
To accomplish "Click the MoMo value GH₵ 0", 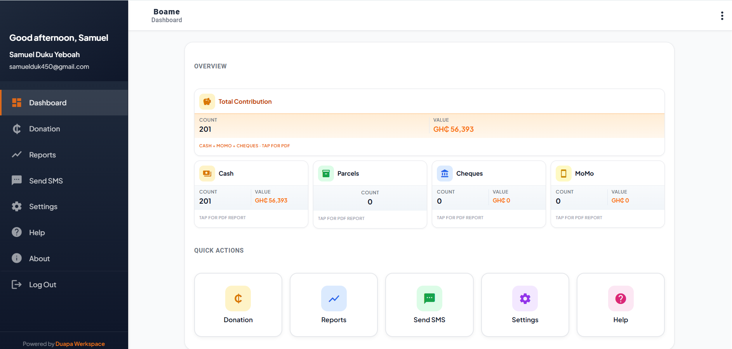I will point(620,201).
